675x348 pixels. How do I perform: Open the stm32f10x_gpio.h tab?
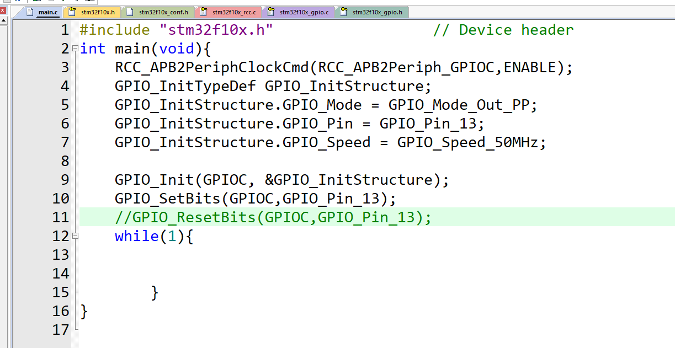371,12
